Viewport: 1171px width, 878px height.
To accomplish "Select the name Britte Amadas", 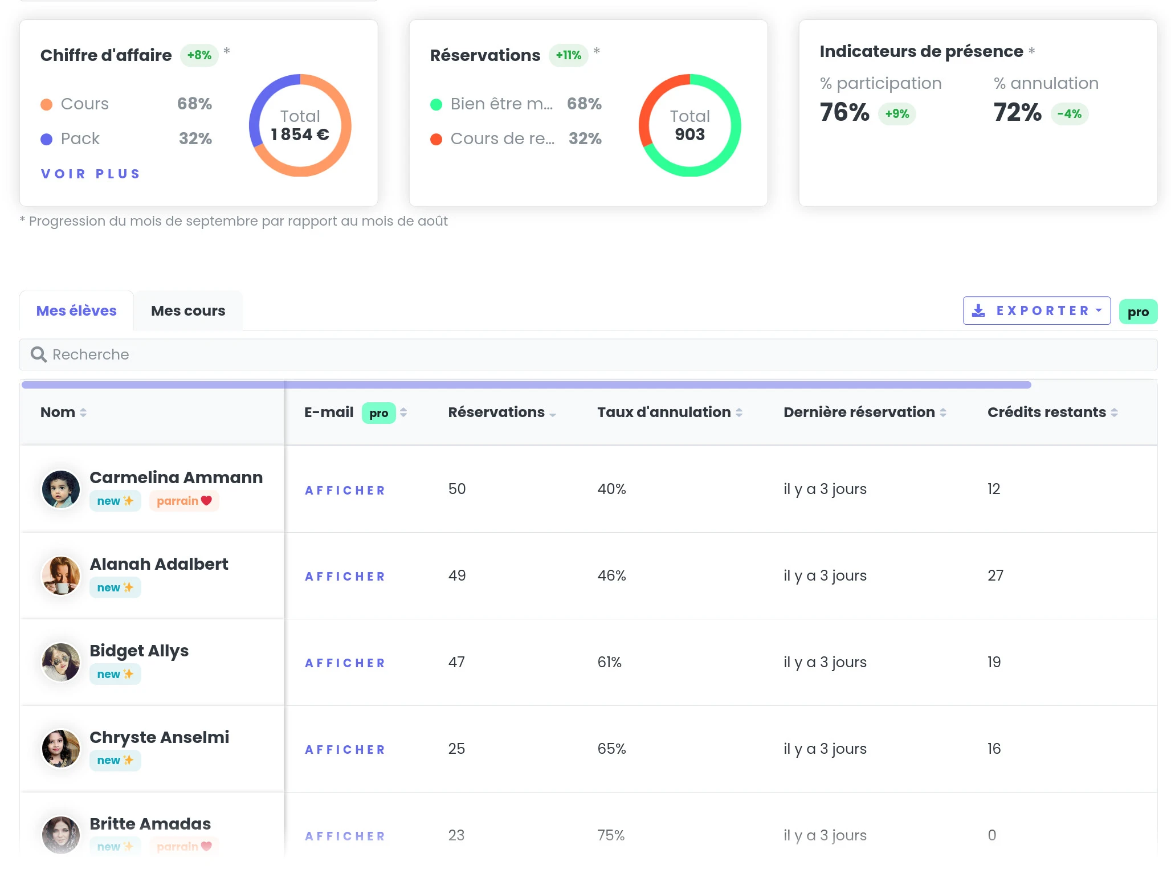I will (x=150, y=824).
